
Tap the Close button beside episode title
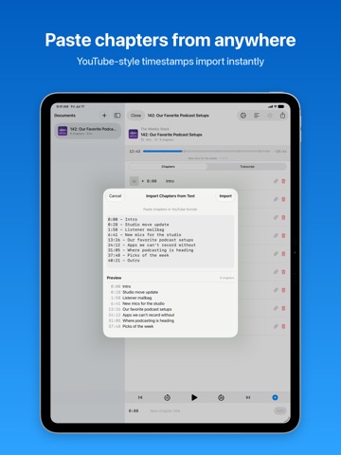135,116
